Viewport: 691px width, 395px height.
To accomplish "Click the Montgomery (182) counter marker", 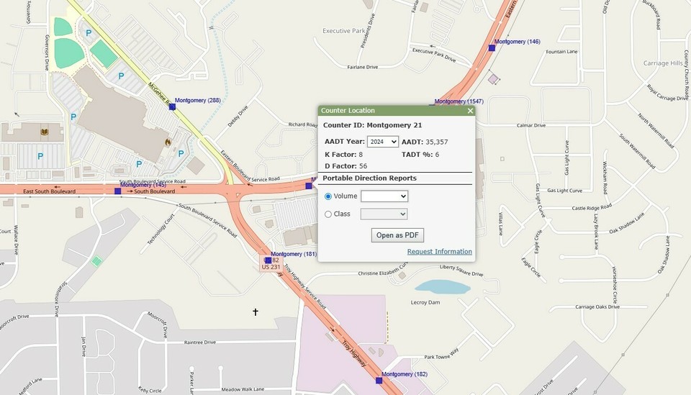I will pyautogui.click(x=379, y=380).
